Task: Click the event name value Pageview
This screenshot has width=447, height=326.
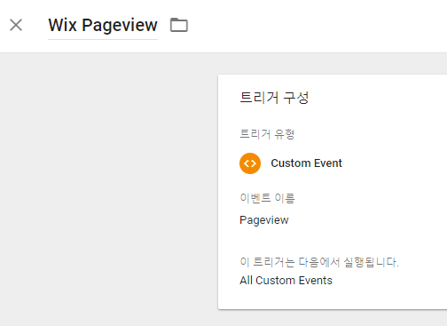Action: (264, 220)
